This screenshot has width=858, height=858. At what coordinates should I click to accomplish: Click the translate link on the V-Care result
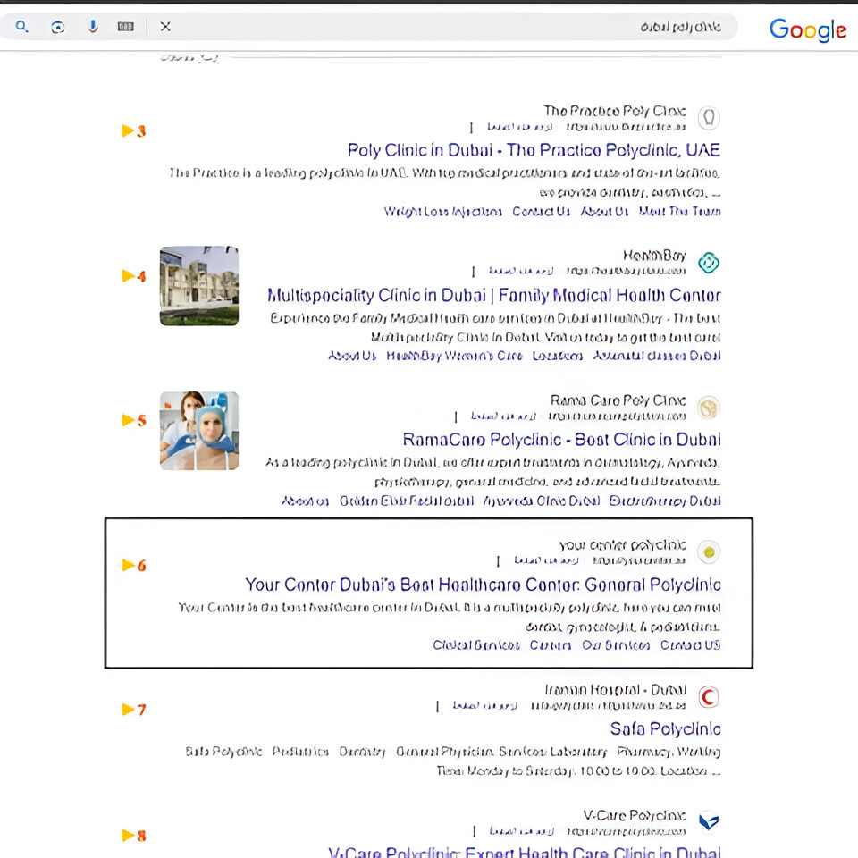(521, 832)
